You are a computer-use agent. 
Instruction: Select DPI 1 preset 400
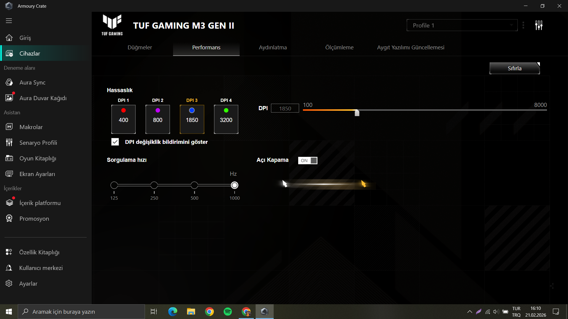tap(123, 119)
